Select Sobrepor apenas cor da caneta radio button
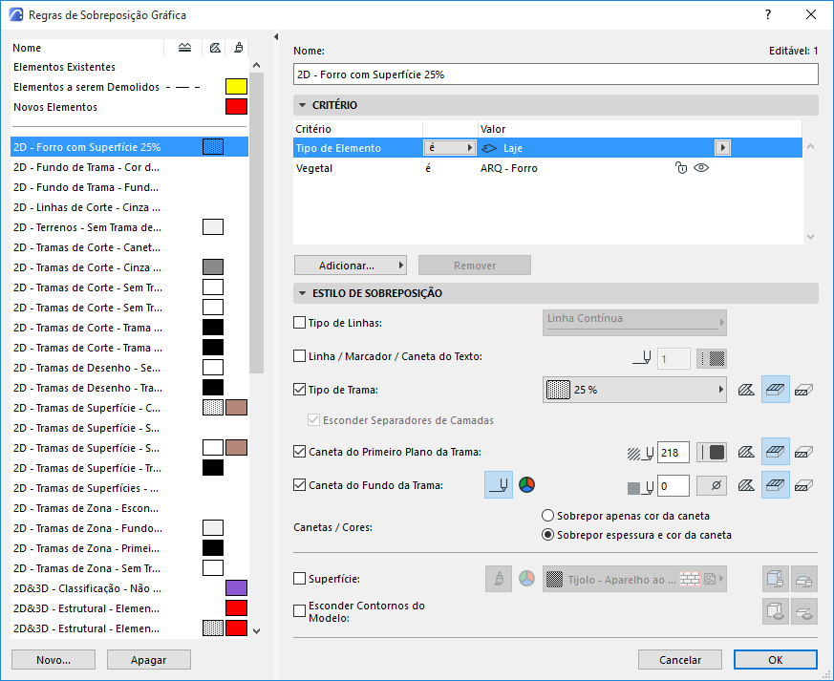834x681 pixels. point(547,516)
